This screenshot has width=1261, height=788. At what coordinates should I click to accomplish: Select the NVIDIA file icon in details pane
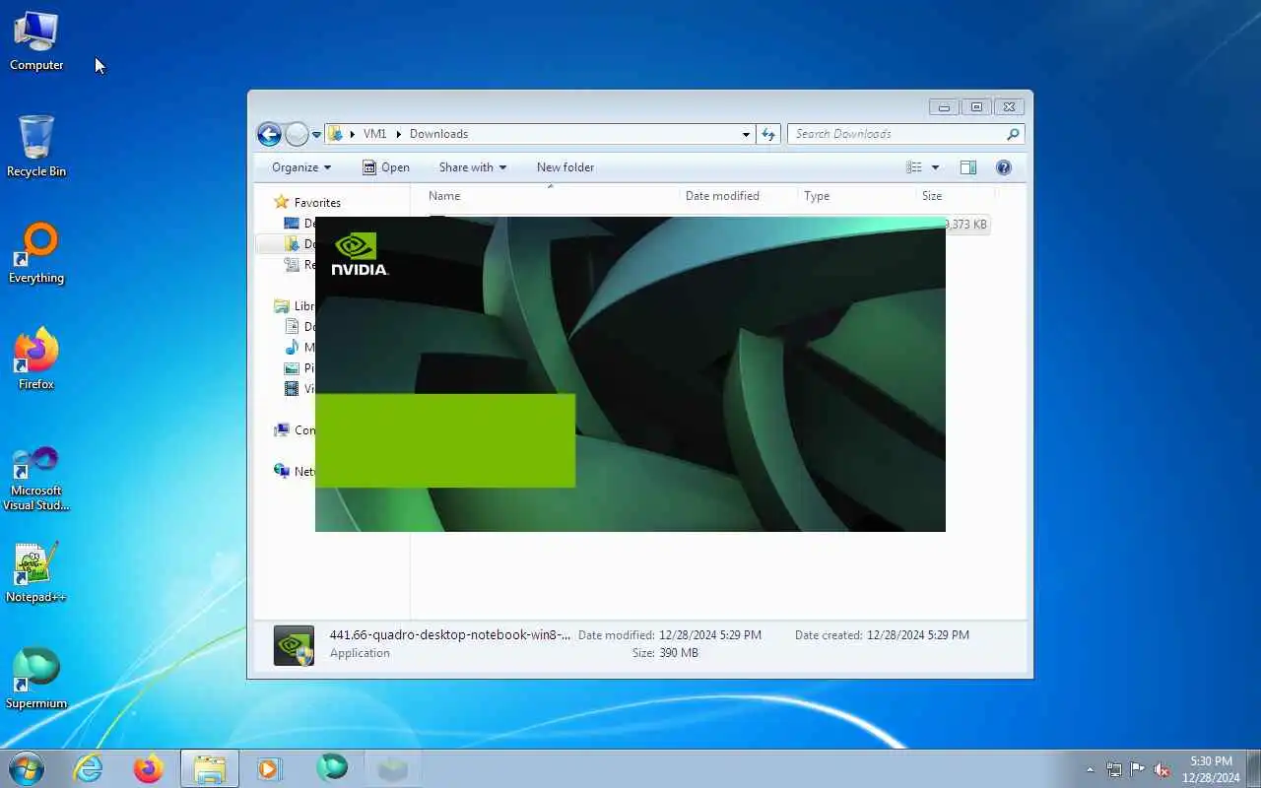click(x=294, y=645)
